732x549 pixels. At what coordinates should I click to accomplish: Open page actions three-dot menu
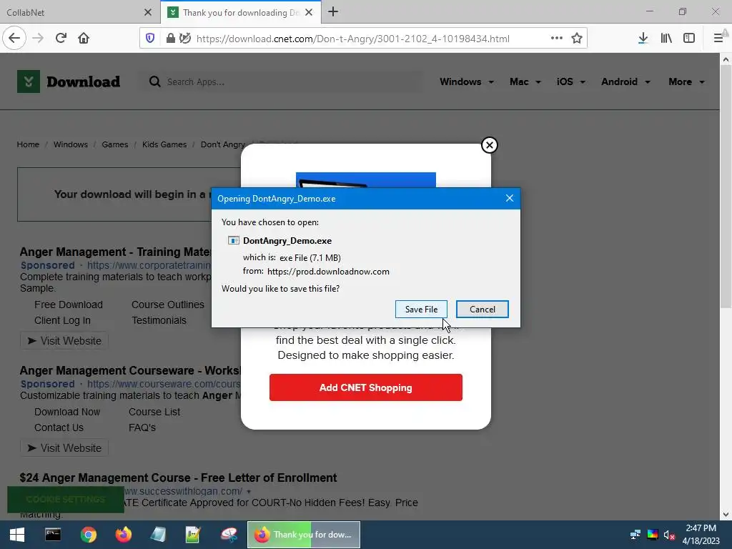point(556,38)
